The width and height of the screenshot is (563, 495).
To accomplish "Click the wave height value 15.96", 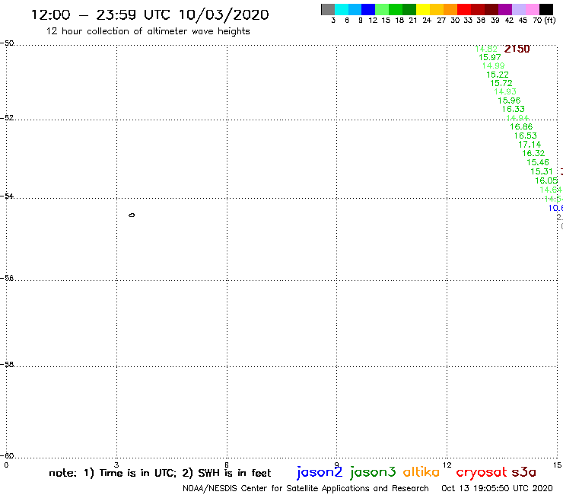I will 509,101.
